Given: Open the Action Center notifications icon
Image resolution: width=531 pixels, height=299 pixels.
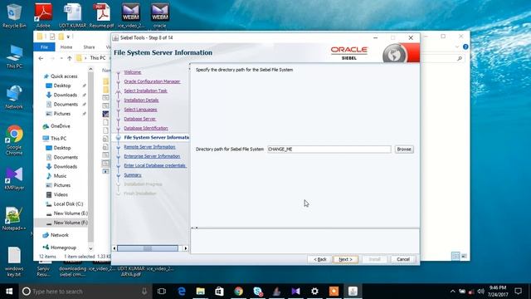Looking at the screenshot, I should [x=518, y=292].
